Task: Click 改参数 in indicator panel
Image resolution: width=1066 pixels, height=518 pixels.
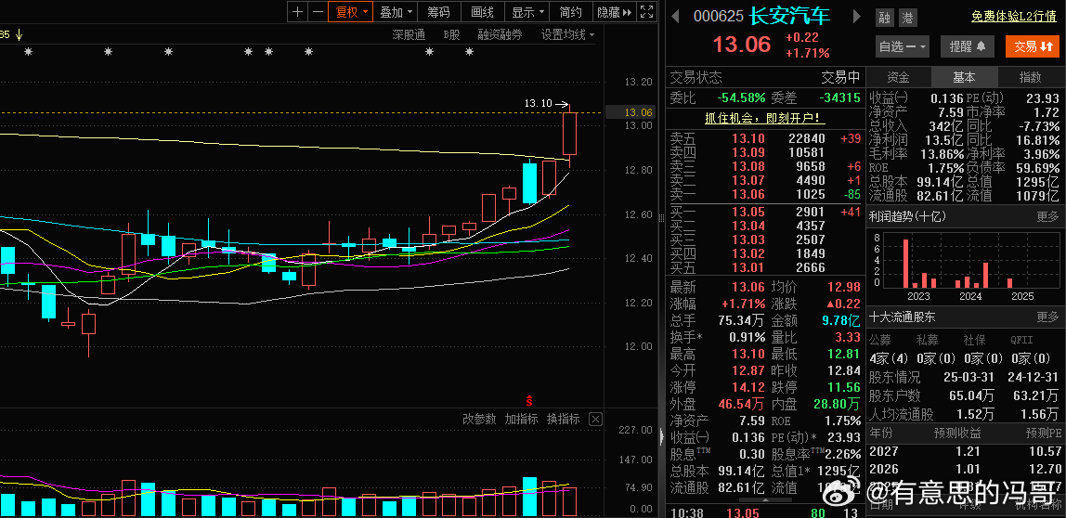Action: pos(479,420)
